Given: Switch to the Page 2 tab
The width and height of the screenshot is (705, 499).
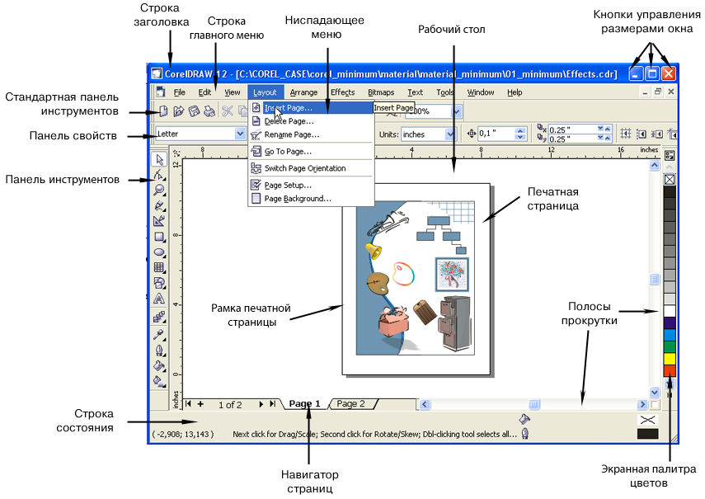Looking at the screenshot, I should pos(351,403).
